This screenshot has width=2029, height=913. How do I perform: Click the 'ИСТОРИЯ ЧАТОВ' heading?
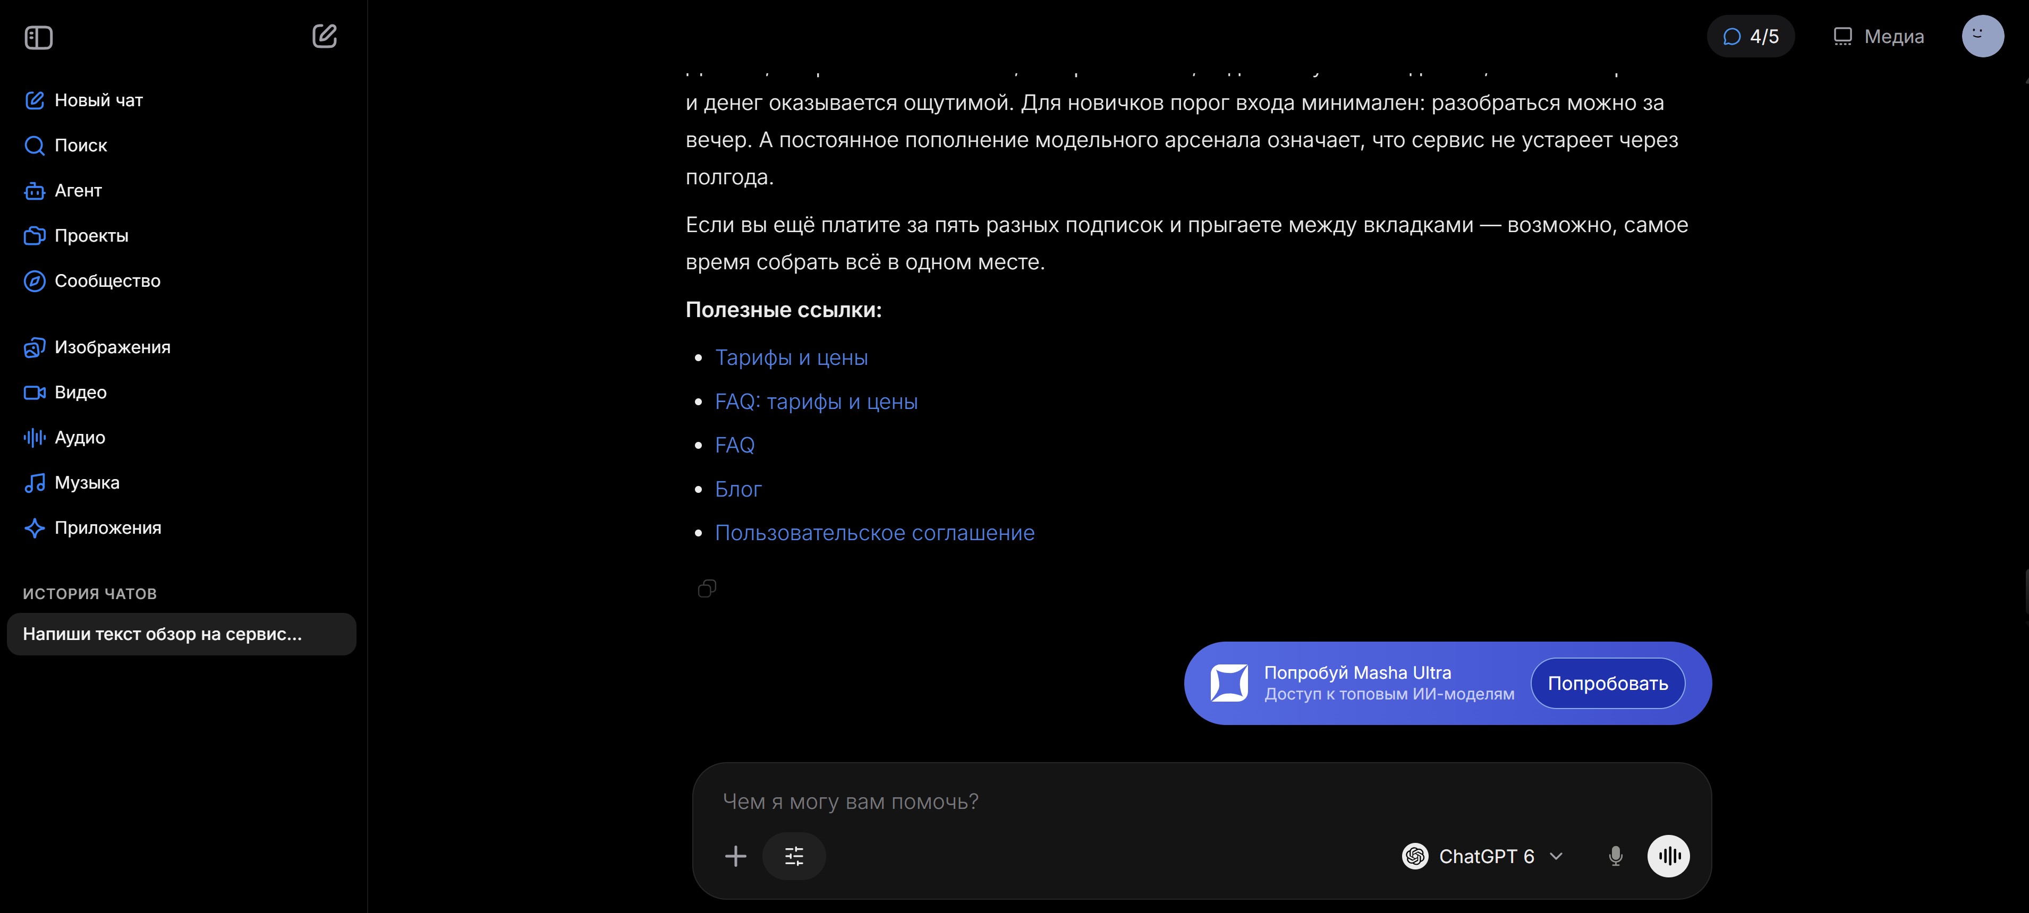coord(90,594)
